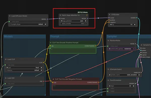The height and width of the screenshot is (98, 151).
Task: Click the noise_seed field on RandomNoise
Action: 122,46
